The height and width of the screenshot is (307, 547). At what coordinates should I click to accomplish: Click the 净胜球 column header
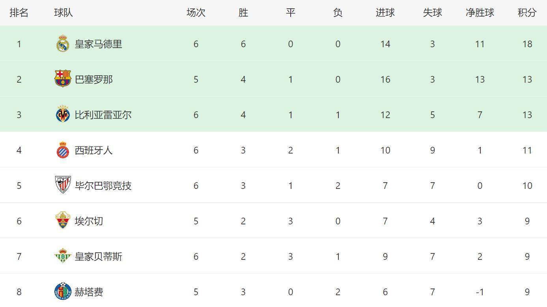[480, 13]
